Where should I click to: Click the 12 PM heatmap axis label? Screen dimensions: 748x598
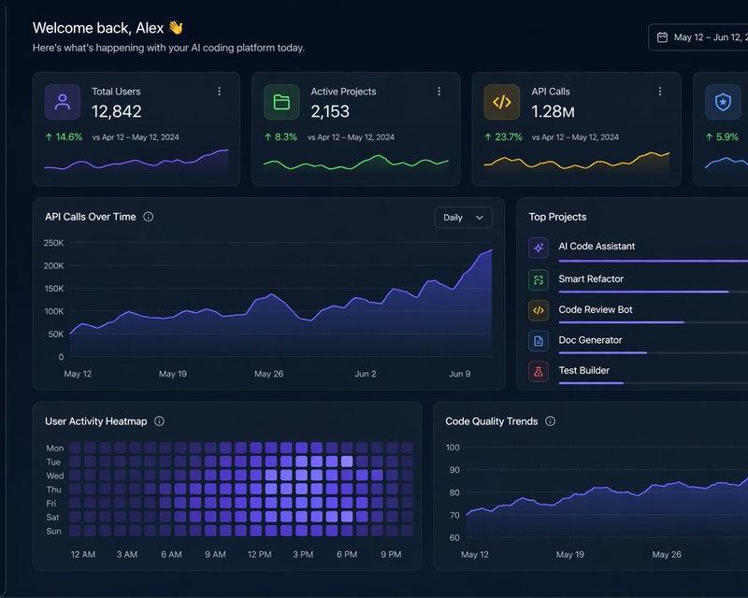pos(260,555)
